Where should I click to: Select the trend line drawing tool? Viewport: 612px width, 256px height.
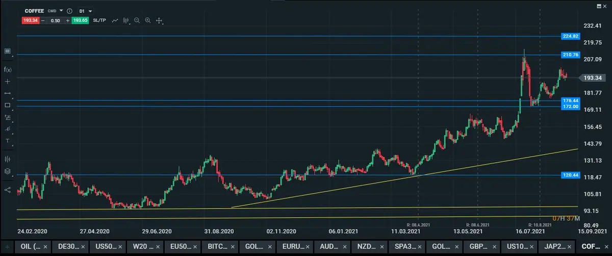click(8, 93)
